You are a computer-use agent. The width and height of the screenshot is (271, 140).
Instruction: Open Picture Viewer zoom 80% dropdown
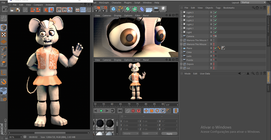(15, 137)
